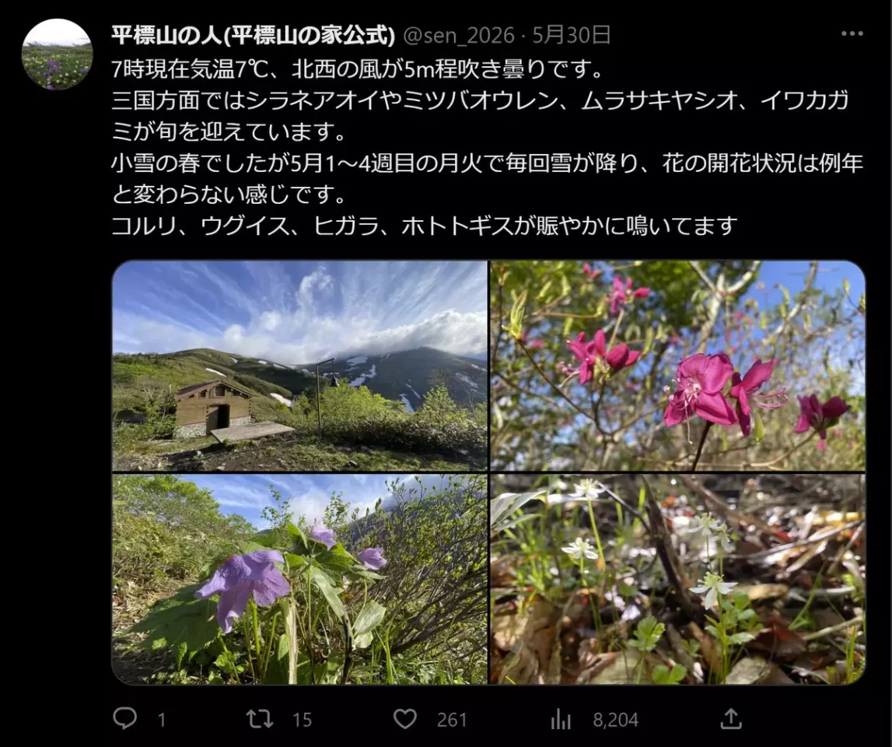
Task: Like the tweet with the heart icon
Action: pos(405,719)
